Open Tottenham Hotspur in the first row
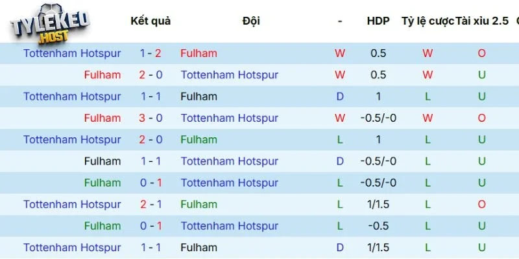 pos(72,54)
